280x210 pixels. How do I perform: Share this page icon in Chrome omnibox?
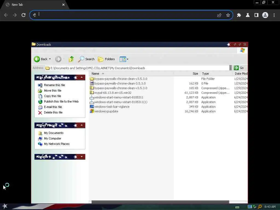[219, 15]
